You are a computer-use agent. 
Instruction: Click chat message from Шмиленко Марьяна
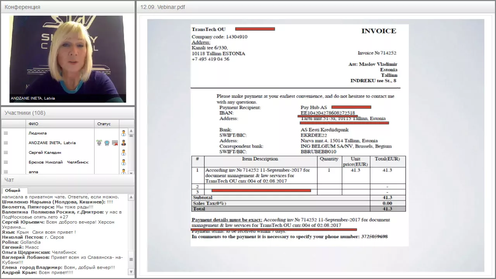coord(57,202)
